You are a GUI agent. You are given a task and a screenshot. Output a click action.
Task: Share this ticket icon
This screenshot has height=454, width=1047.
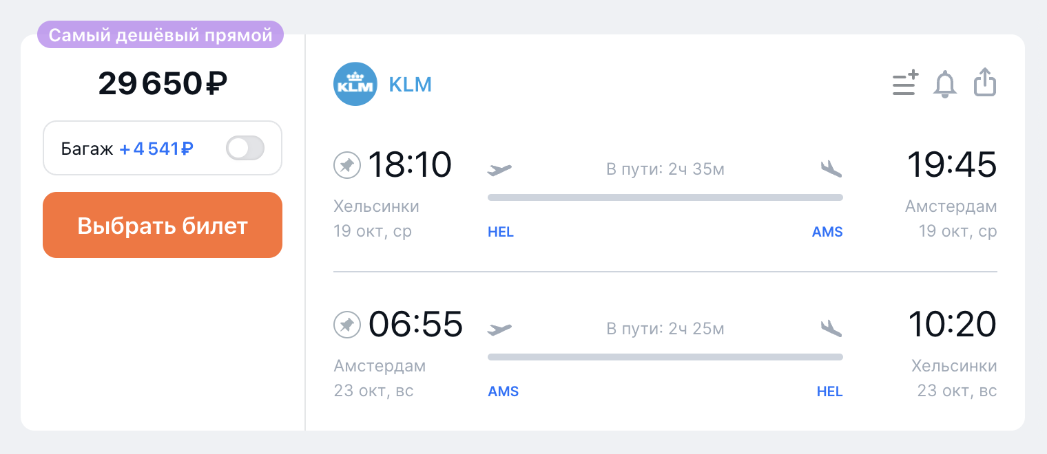[x=985, y=83]
